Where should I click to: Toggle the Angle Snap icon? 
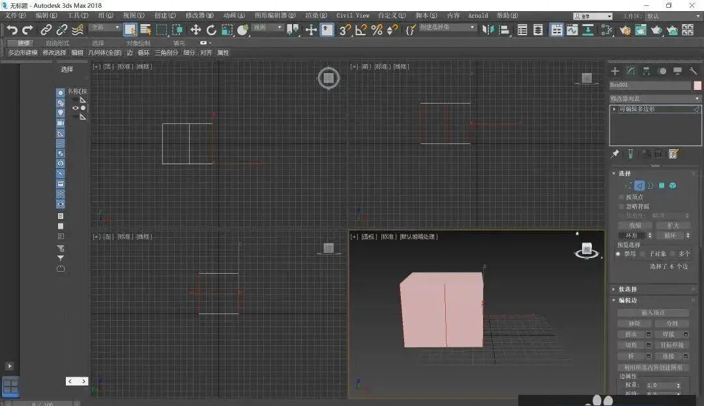[x=360, y=29]
